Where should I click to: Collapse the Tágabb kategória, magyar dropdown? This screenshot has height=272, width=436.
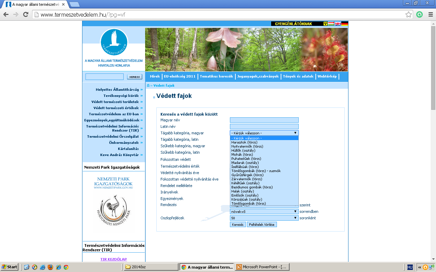tap(264, 133)
